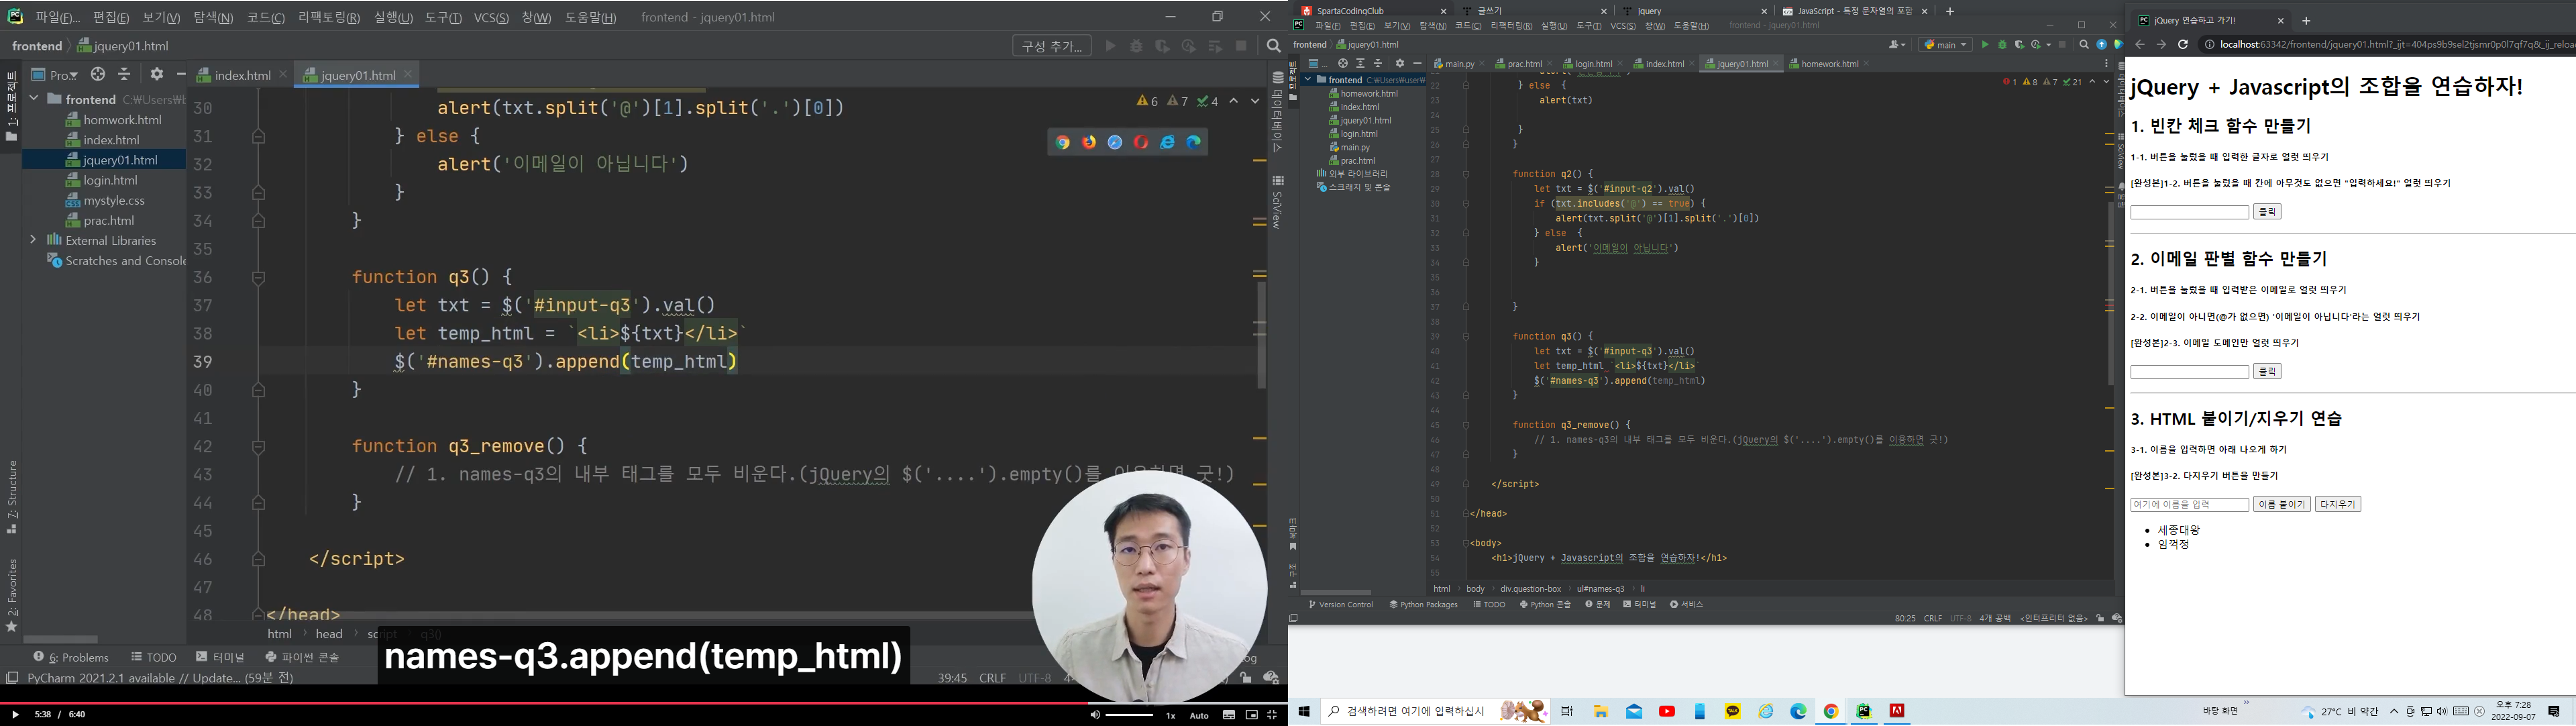Open video quality Auto setting
Screen dimensions: 2576x726
(1199, 716)
